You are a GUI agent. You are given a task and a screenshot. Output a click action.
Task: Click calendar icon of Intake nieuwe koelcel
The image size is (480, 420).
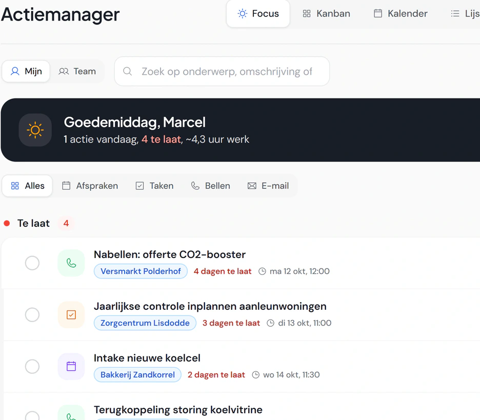[x=71, y=367]
